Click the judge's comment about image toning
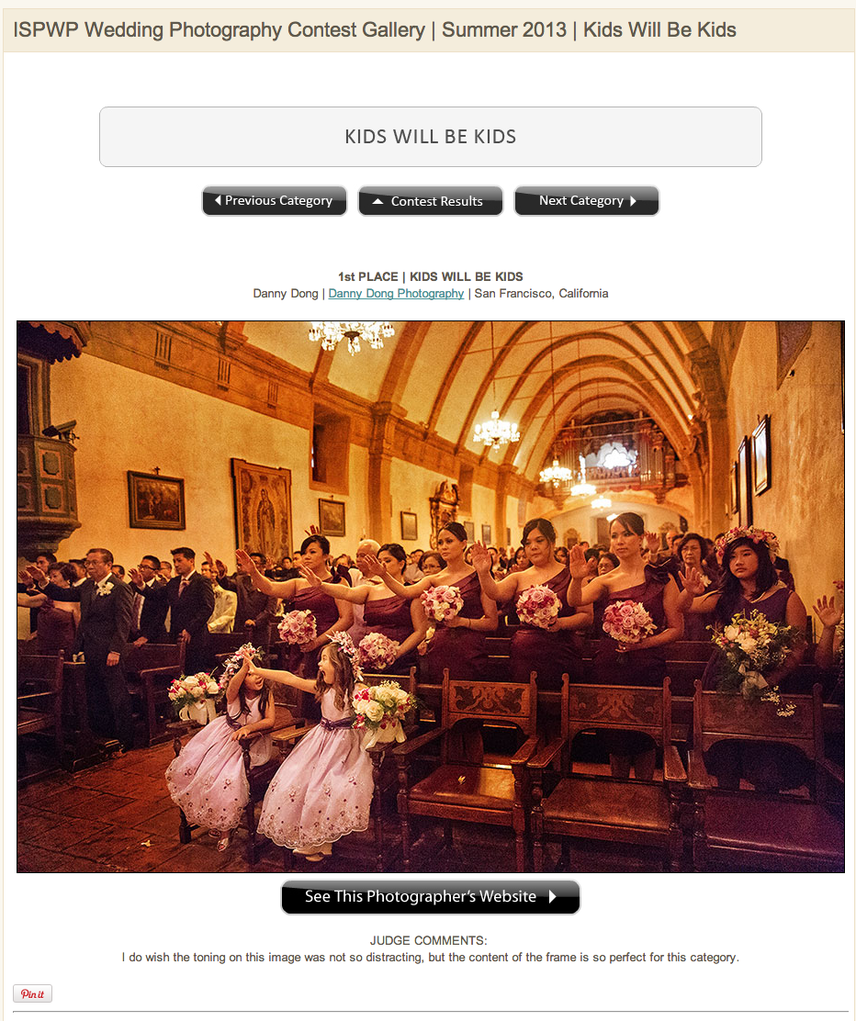 (x=431, y=958)
